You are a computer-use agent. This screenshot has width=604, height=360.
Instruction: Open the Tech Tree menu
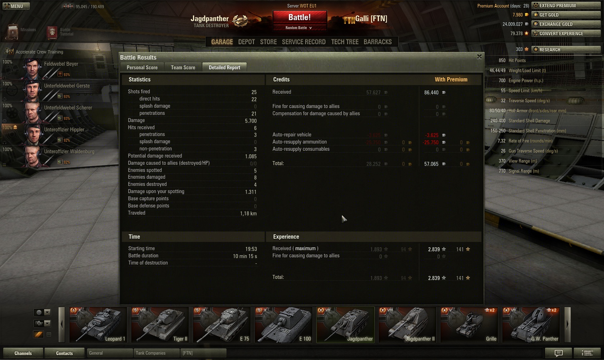[345, 42]
